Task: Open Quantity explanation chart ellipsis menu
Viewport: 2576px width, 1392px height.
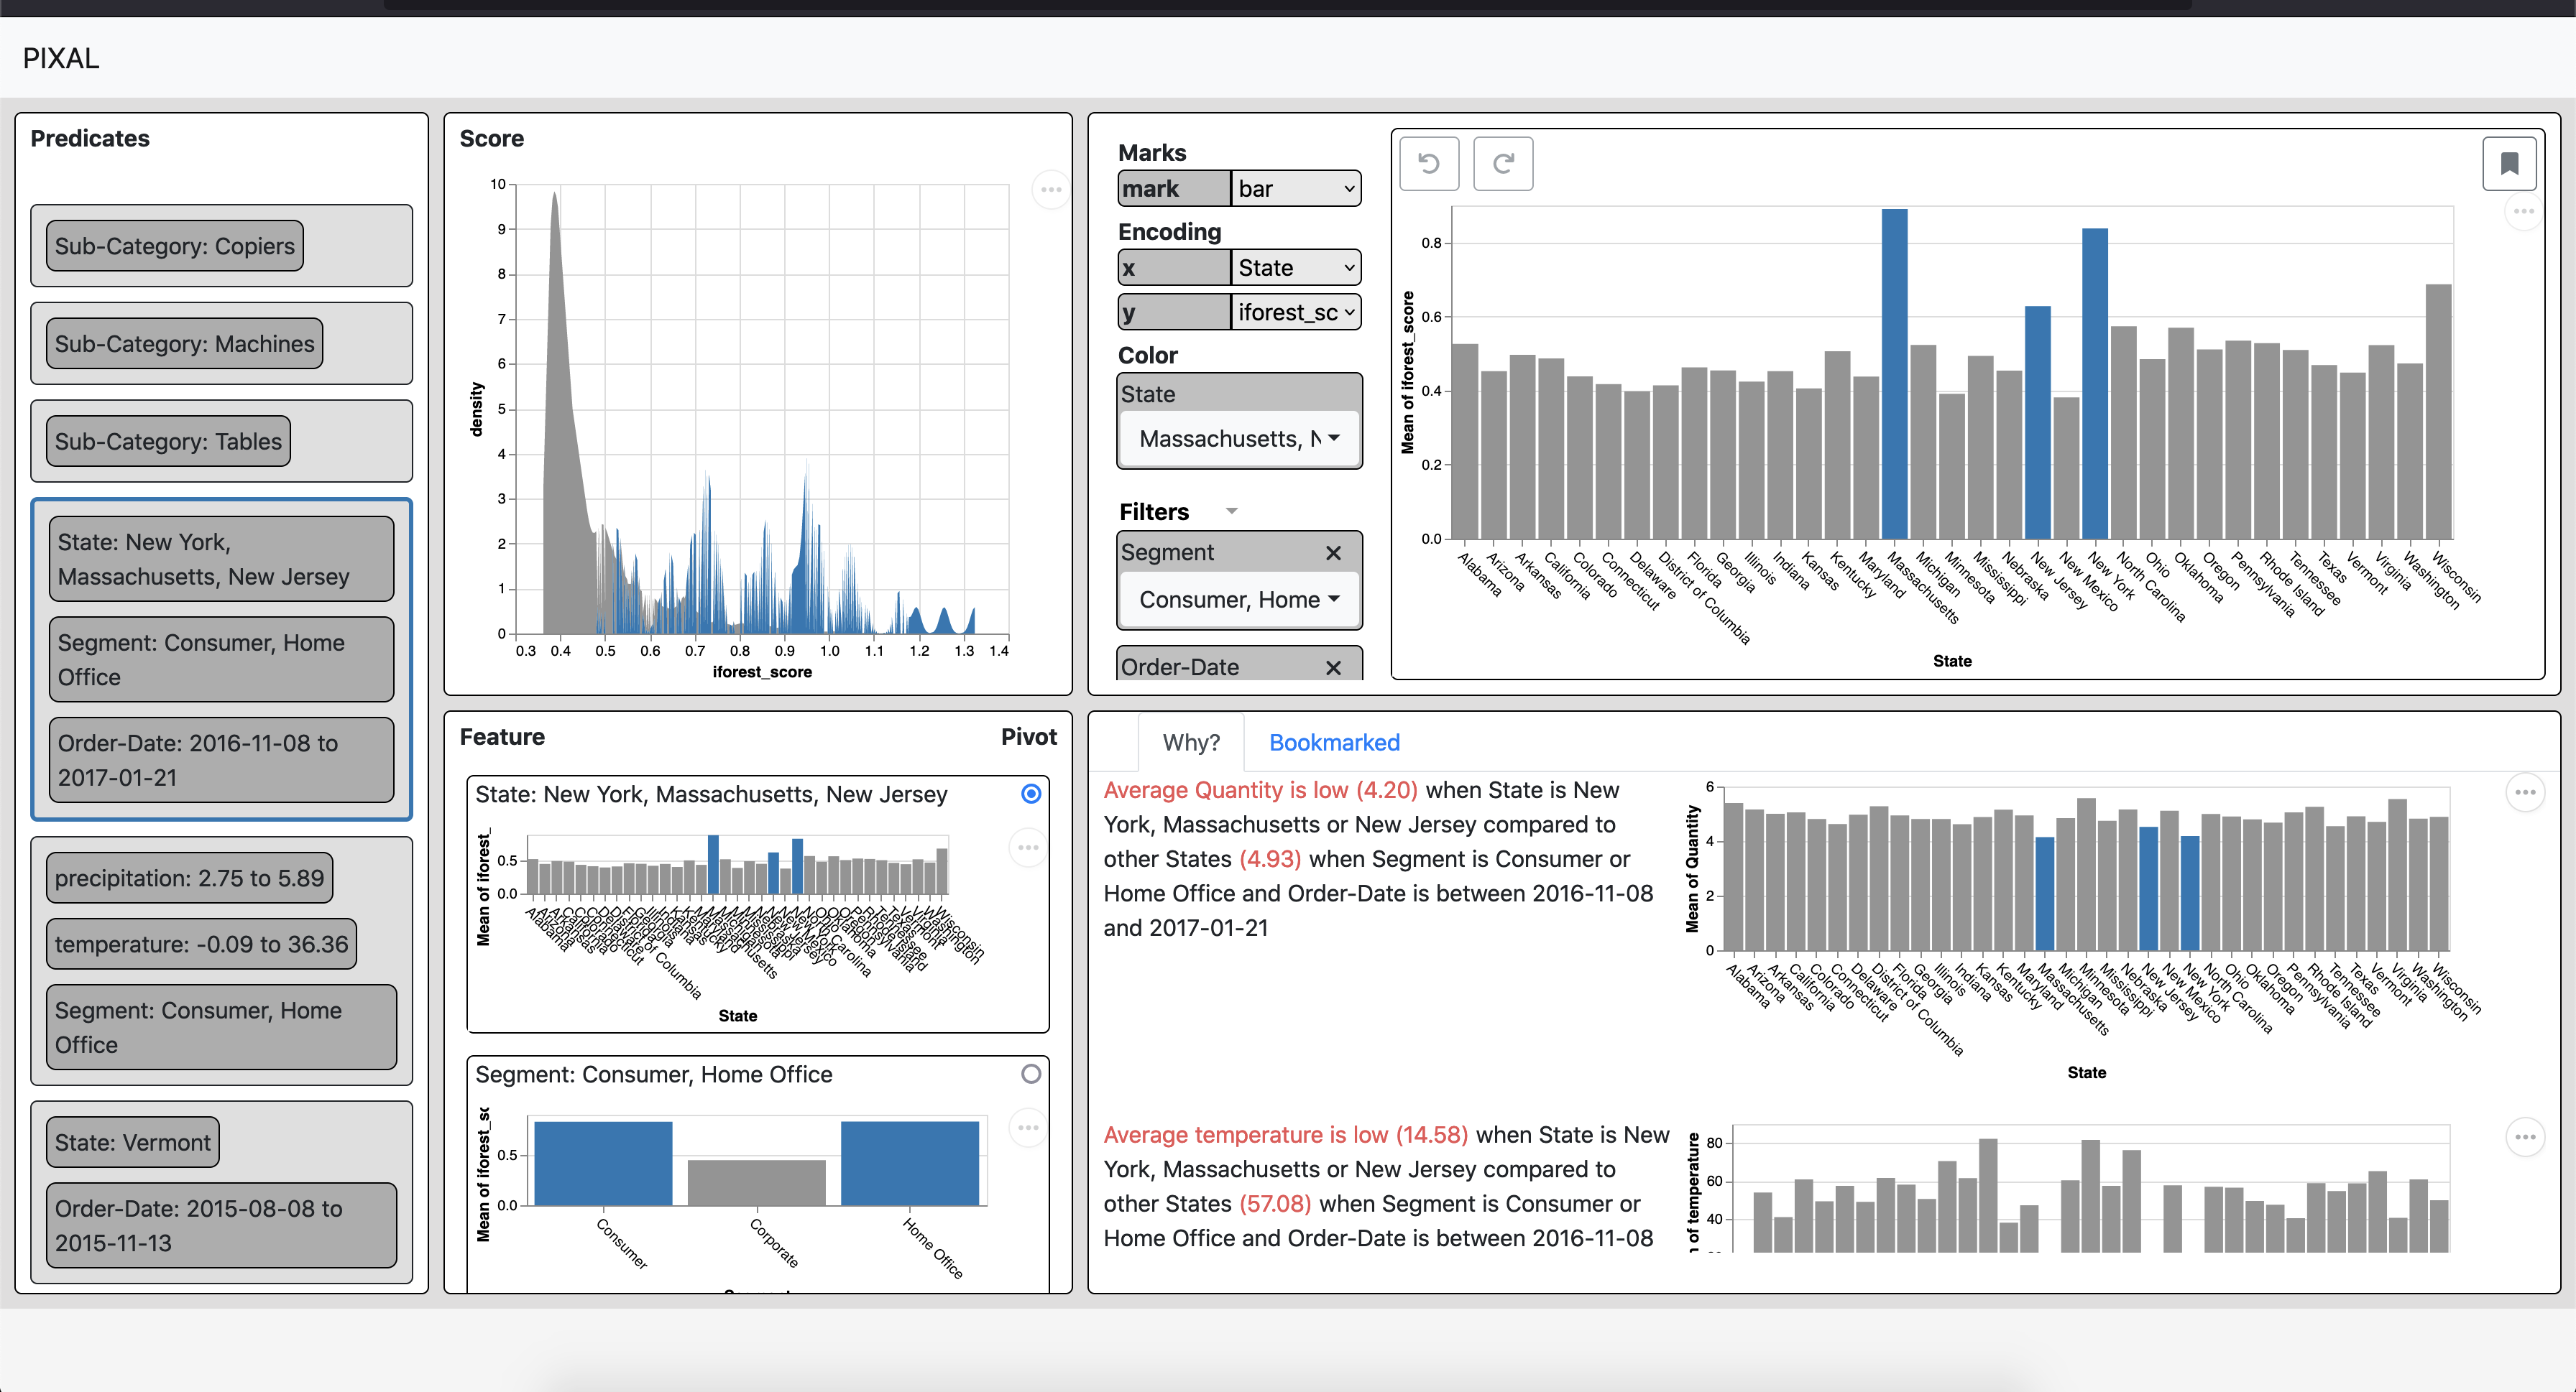Action: (x=2525, y=792)
